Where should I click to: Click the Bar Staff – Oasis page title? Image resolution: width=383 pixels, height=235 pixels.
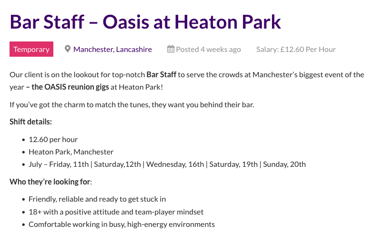(145, 21)
